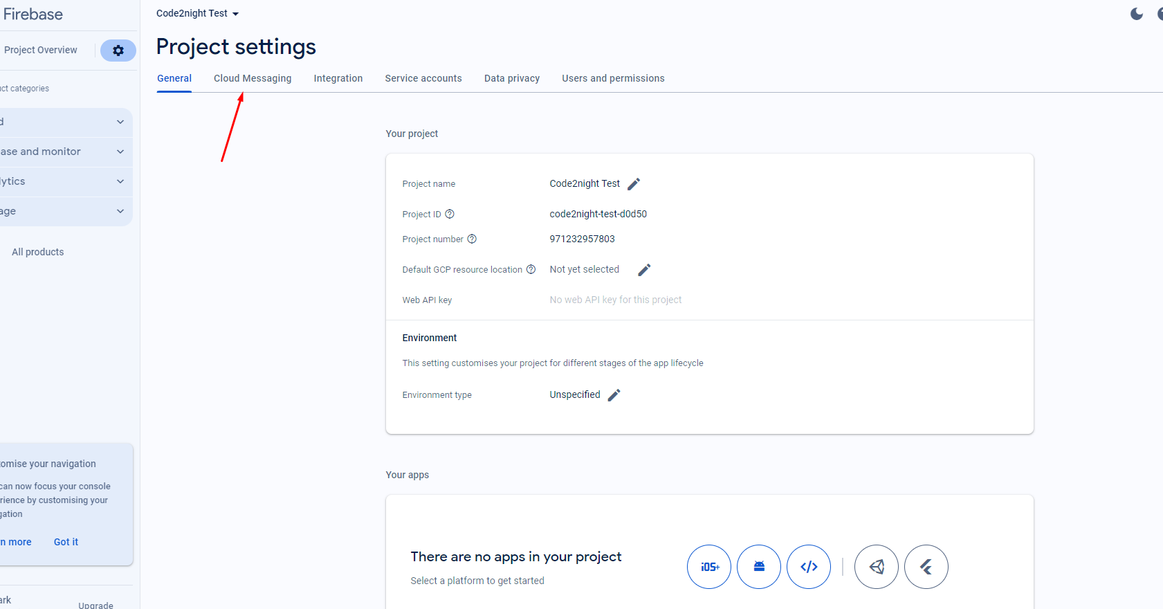
Task: Toggle dark mode moon icon
Action: coord(1137,14)
